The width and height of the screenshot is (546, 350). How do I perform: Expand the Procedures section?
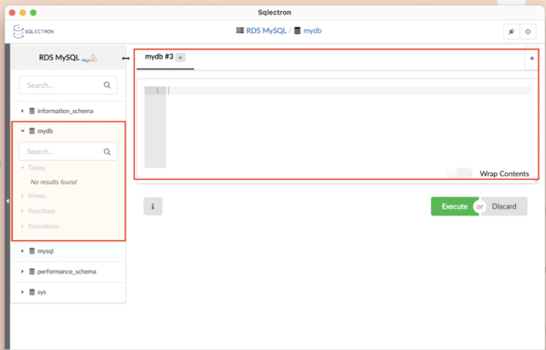click(x=23, y=227)
